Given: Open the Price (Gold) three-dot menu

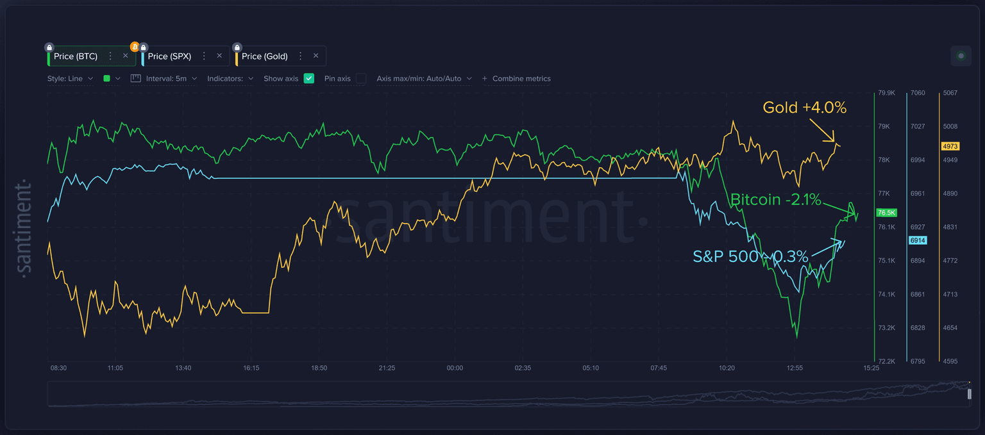Looking at the screenshot, I should (300, 56).
